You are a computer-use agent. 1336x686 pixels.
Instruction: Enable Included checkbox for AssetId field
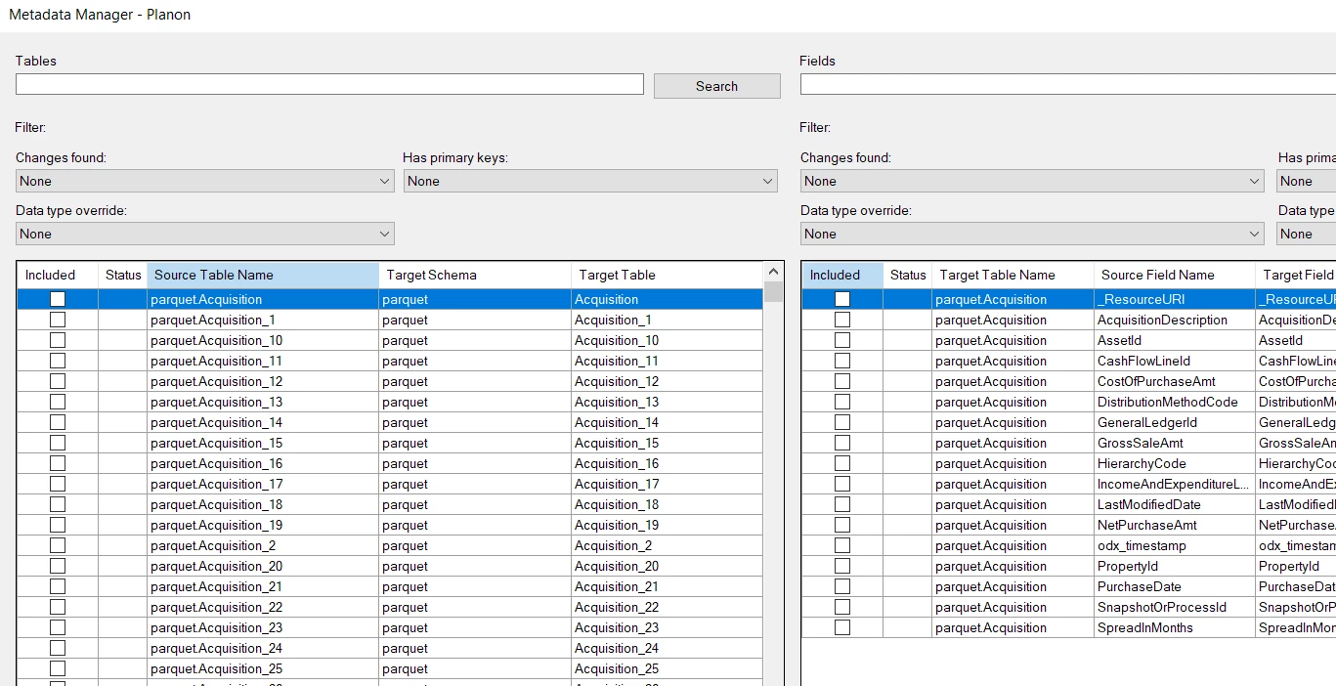(842, 340)
